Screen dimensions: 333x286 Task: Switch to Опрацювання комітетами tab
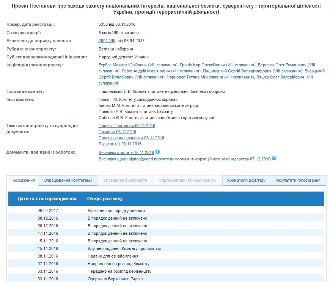click(68, 181)
